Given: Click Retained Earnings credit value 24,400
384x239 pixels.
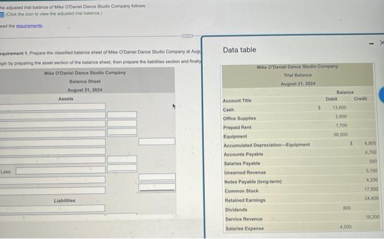Looking at the screenshot, I should coord(371,198).
